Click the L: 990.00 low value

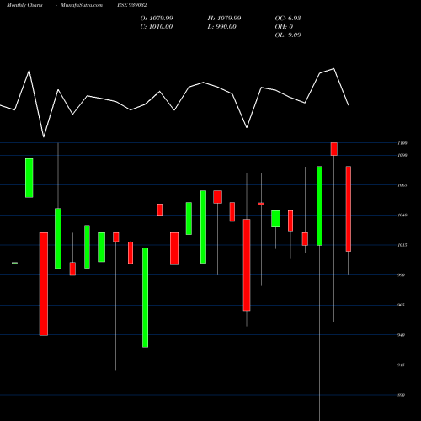point(221,27)
